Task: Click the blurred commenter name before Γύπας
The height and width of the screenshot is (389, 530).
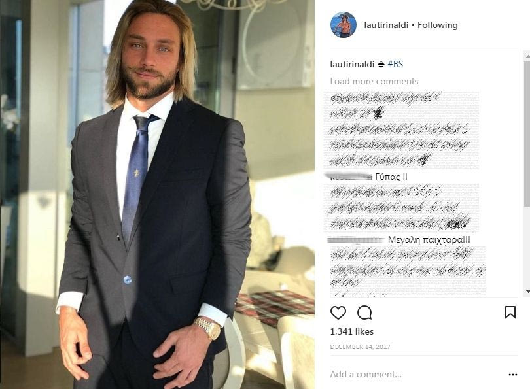Action: (349, 176)
